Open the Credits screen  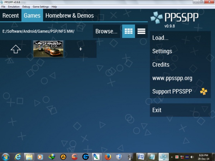coord(180,65)
